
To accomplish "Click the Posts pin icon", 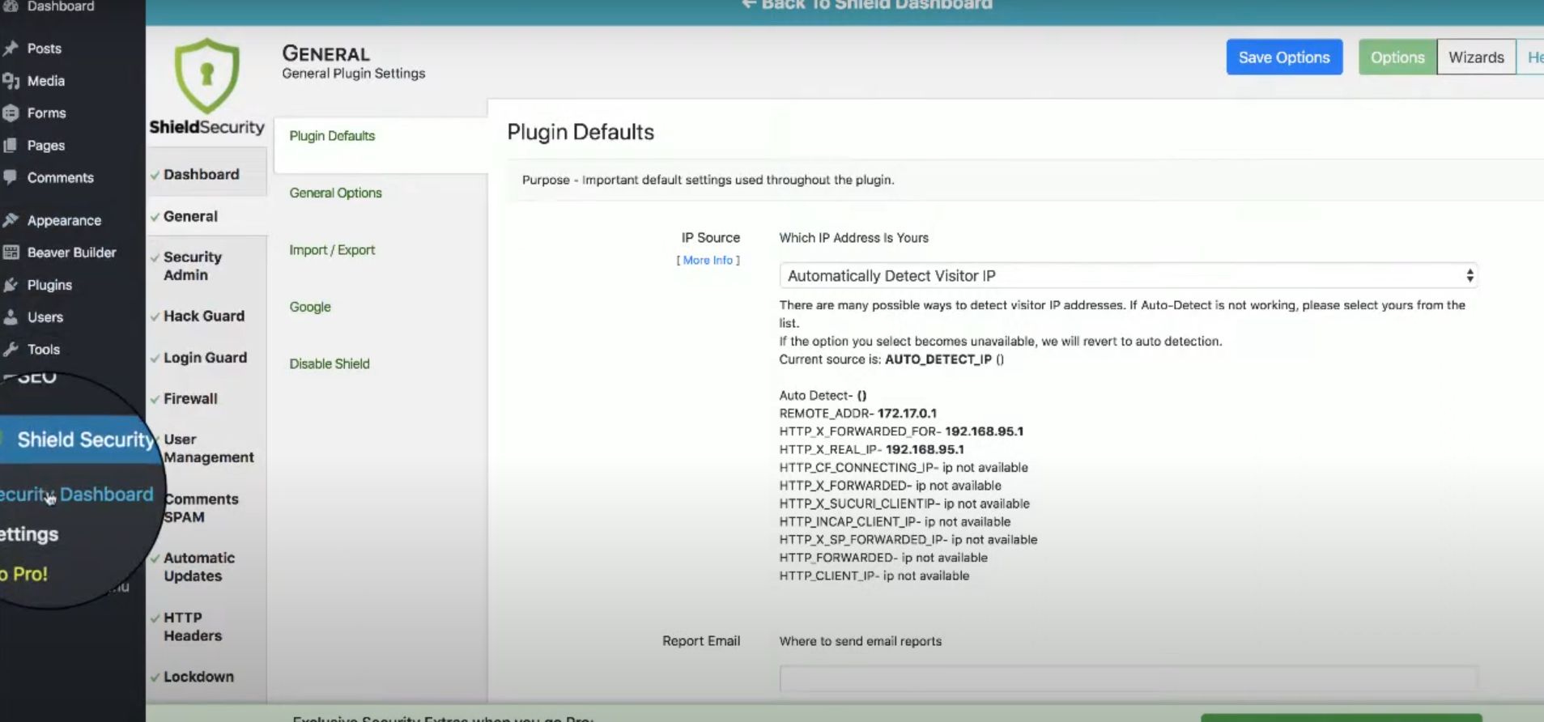I will (11, 49).
